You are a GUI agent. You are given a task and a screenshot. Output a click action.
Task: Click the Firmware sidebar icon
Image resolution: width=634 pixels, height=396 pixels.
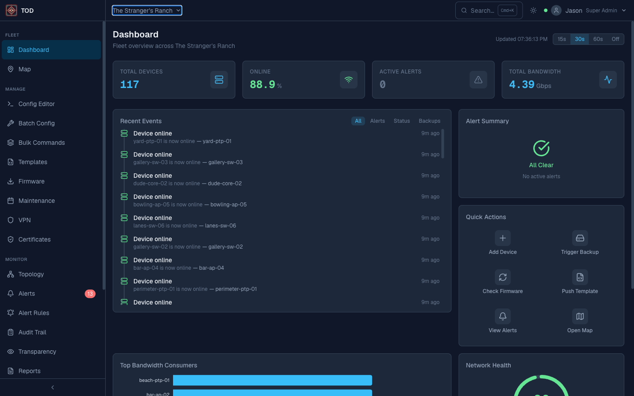click(10, 181)
